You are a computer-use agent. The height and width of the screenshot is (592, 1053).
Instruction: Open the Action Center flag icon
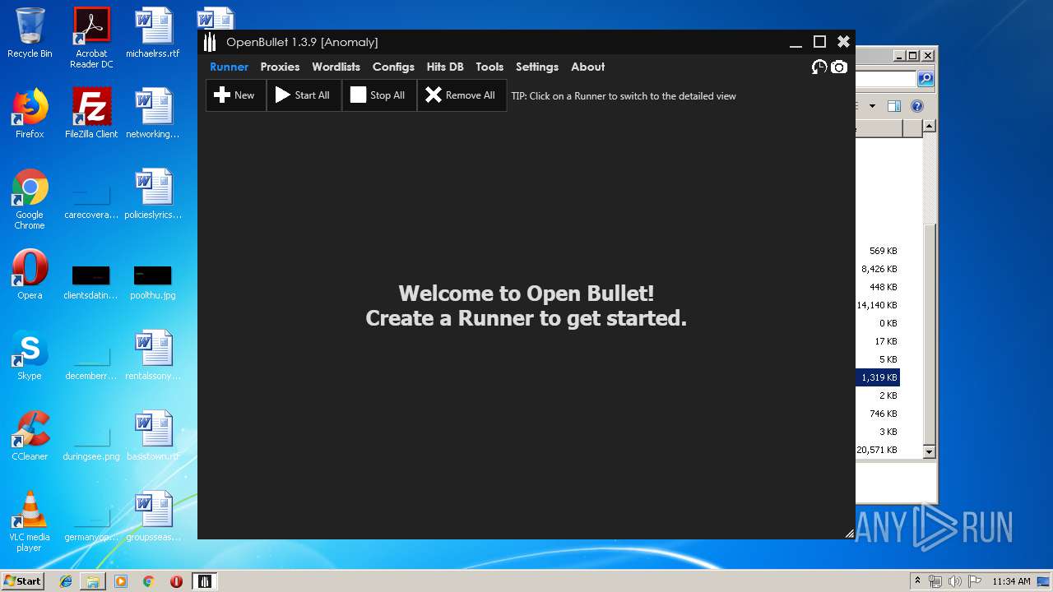point(973,581)
